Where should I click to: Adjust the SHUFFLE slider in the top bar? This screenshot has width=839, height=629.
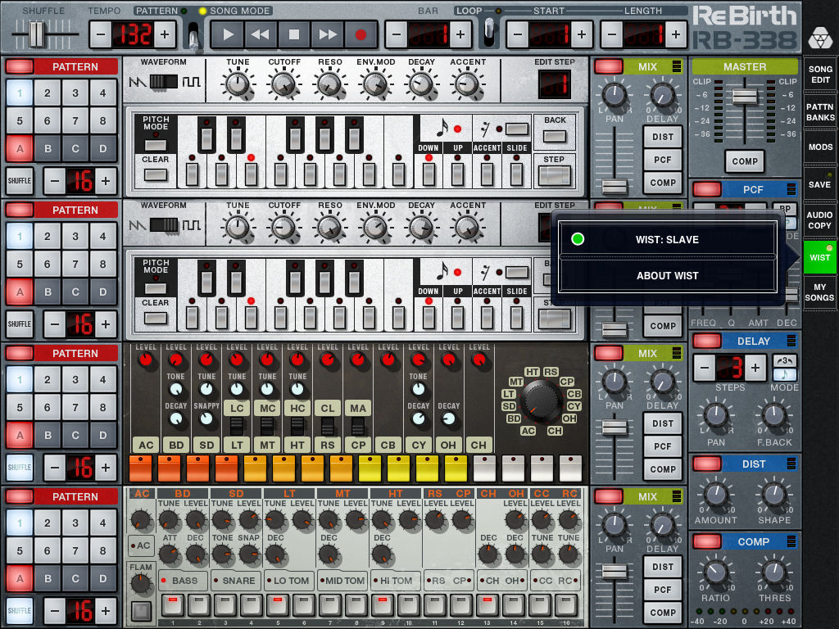coord(37,34)
